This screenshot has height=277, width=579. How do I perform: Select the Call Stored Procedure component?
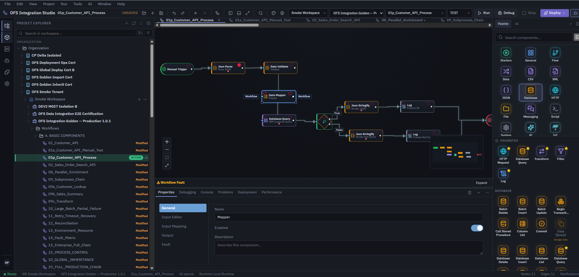click(503, 228)
